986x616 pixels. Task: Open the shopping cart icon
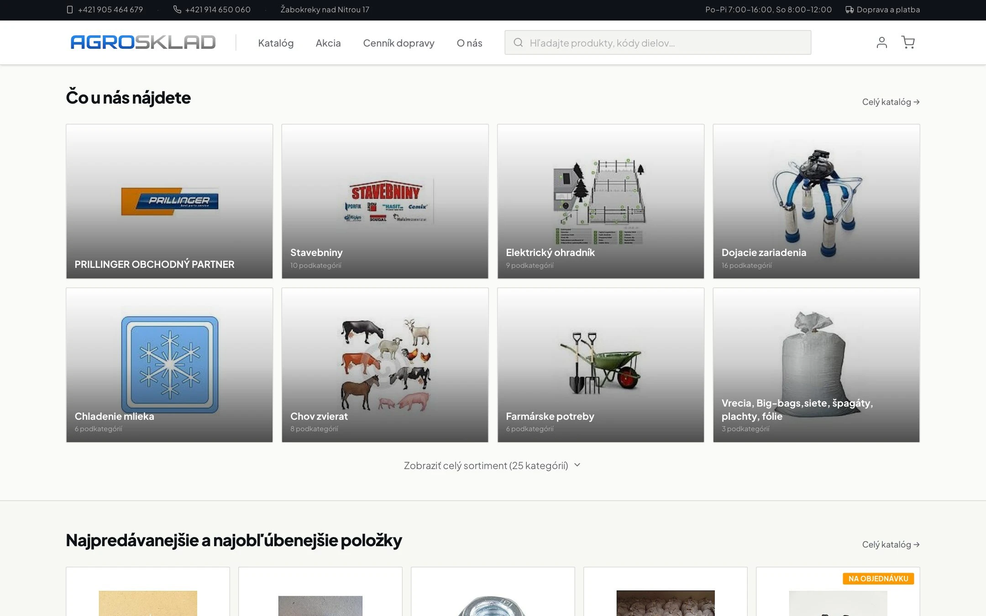pyautogui.click(x=908, y=42)
